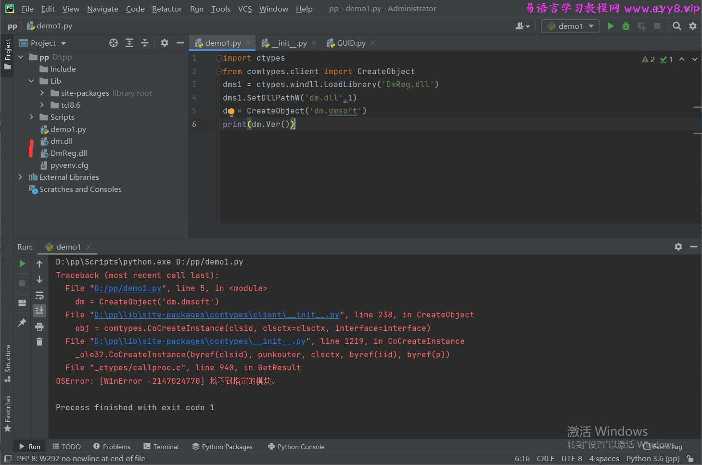The width and height of the screenshot is (702, 465).
Task: Pin the Run tab
Action: (22, 323)
